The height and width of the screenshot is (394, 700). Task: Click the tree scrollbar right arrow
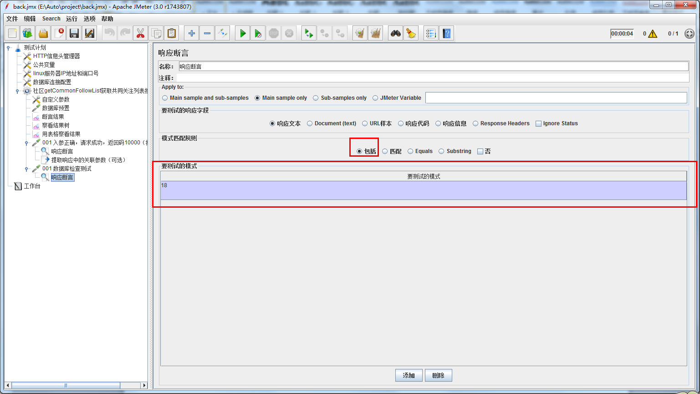144,385
